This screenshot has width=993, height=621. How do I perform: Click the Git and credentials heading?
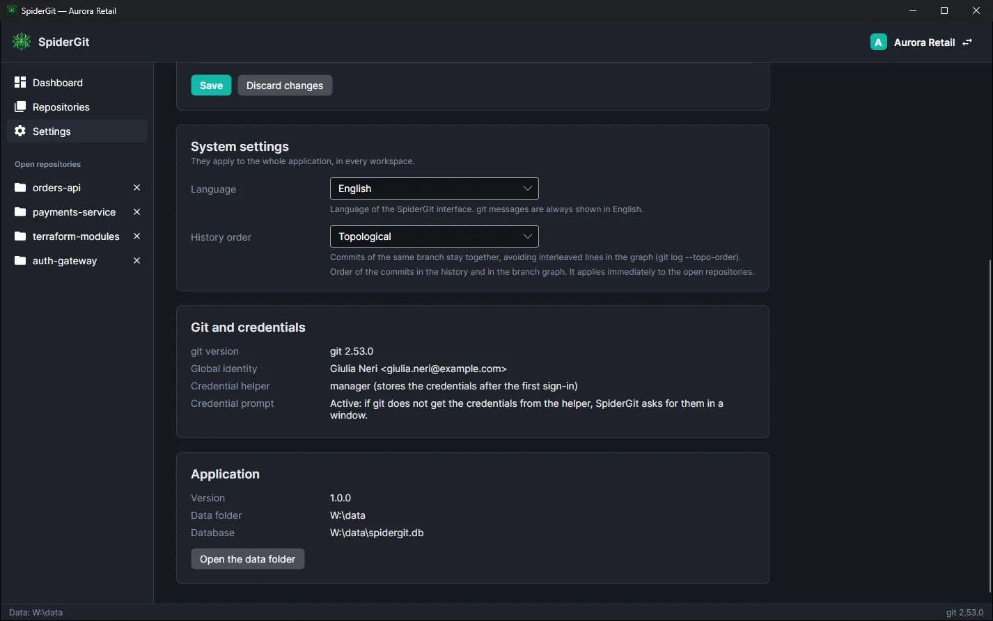pos(248,328)
